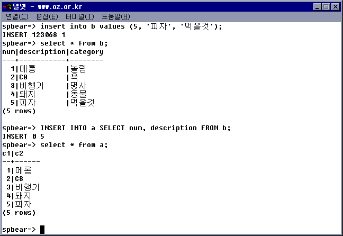The image size is (343, 236).
Task: Click the terminal cursor at last prompt
Action: [x=42, y=230]
